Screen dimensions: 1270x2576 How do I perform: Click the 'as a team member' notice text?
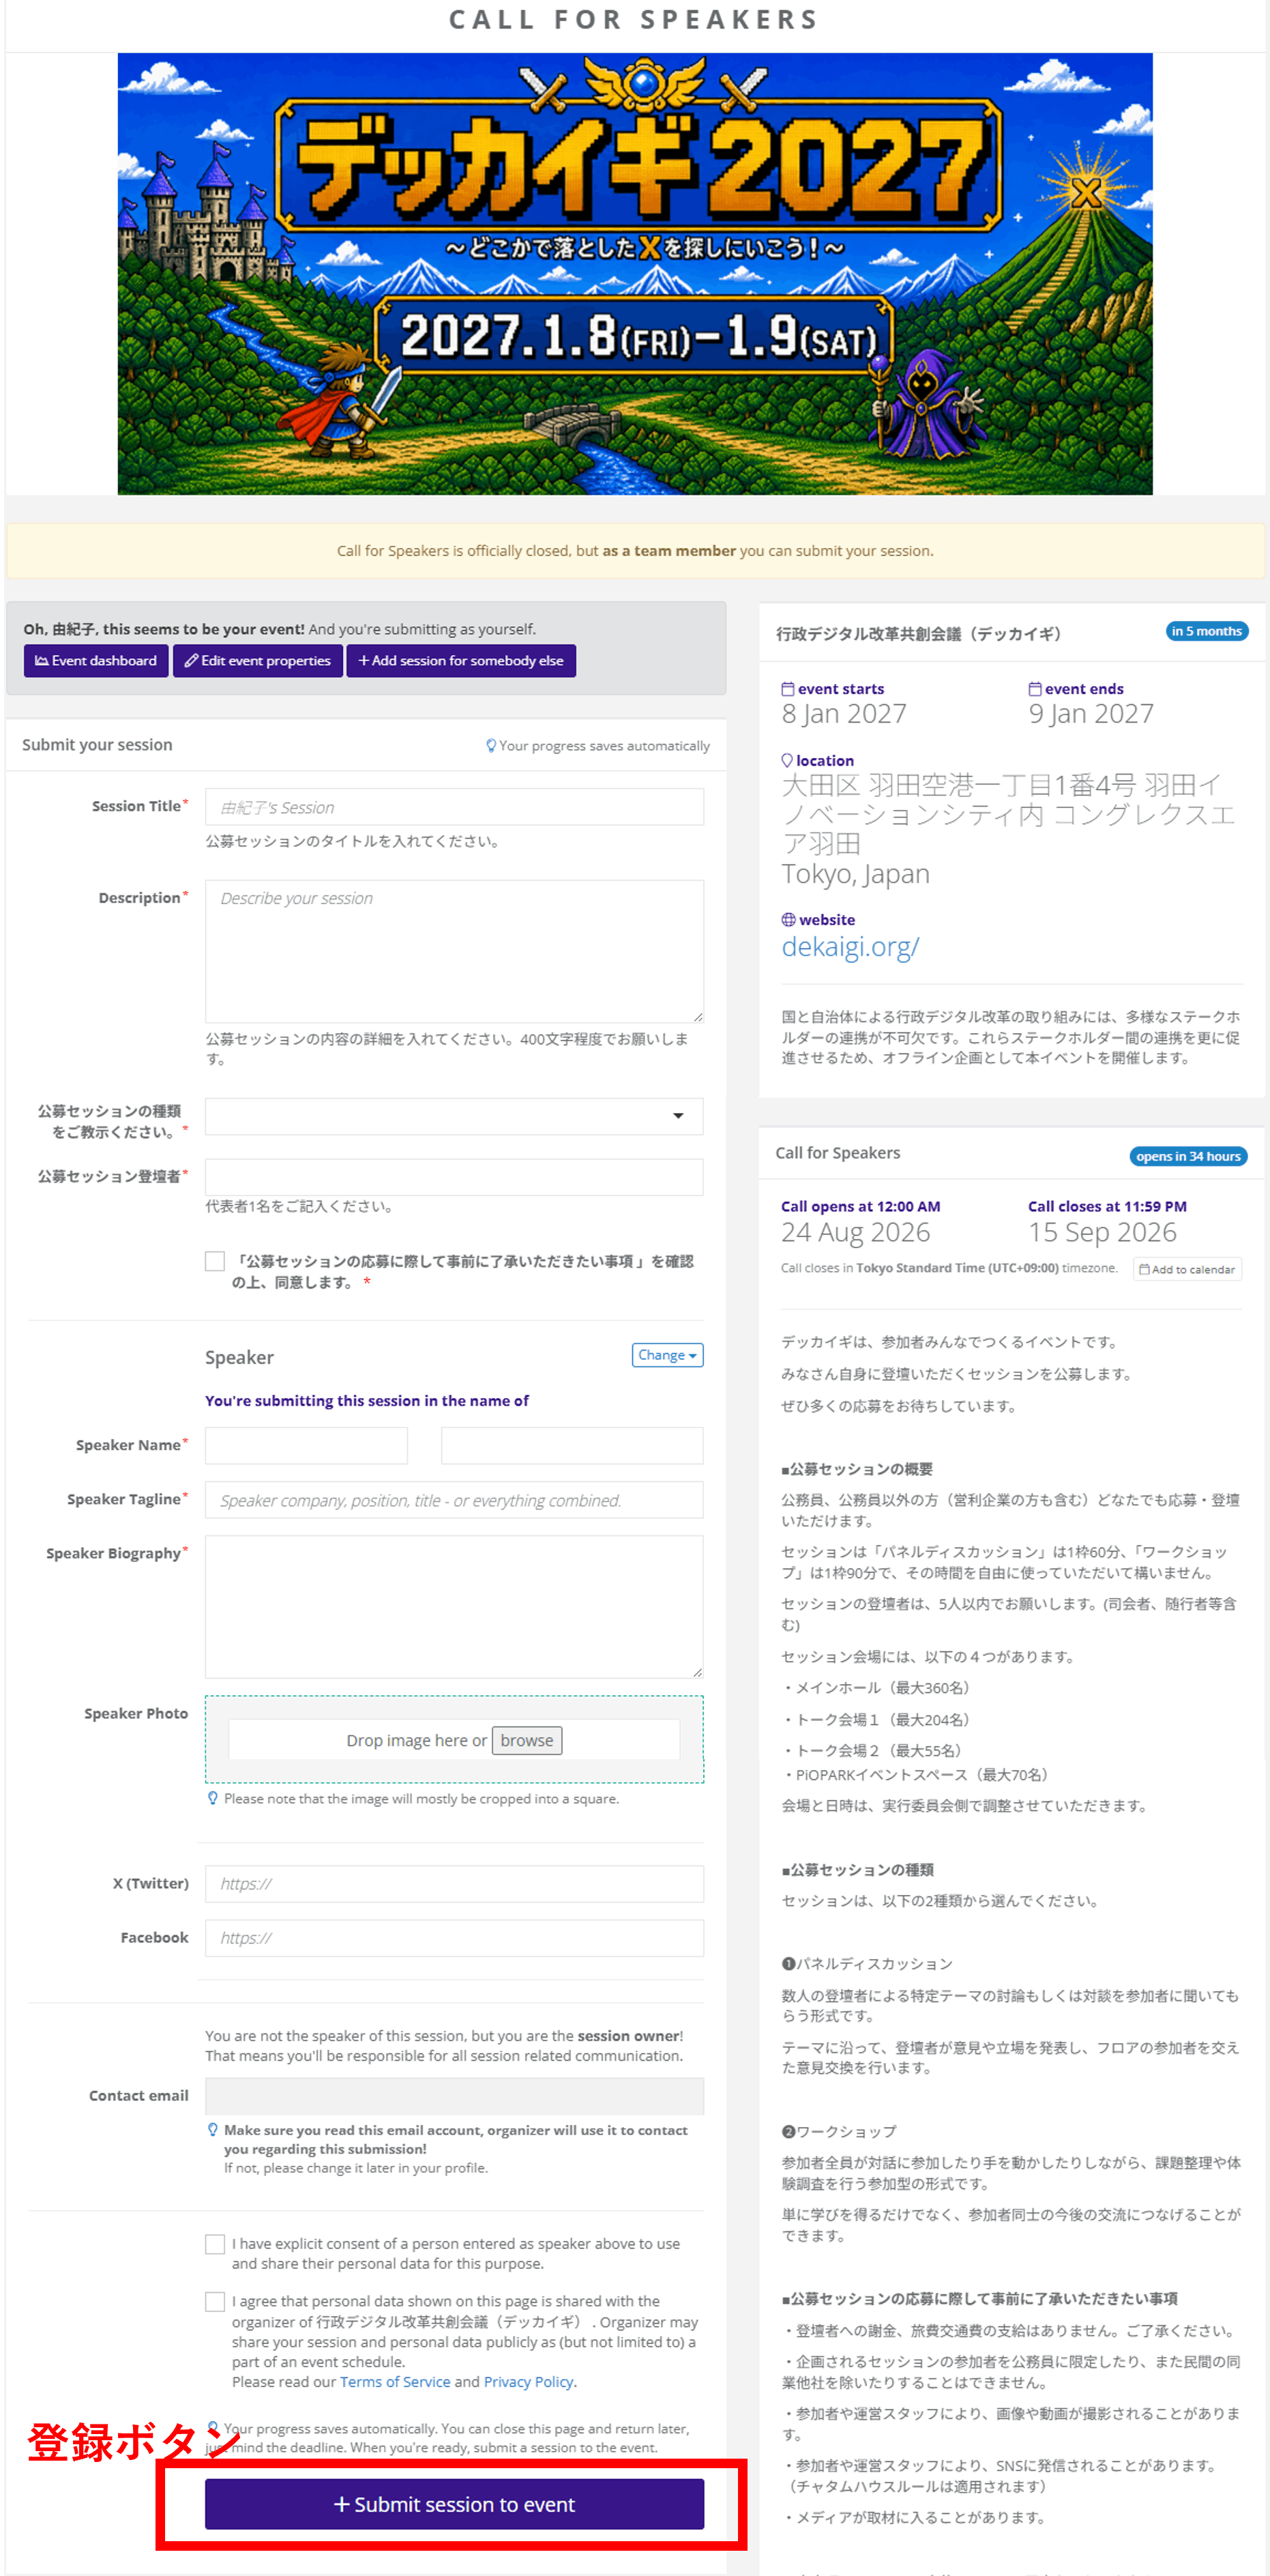[x=668, y=551]
